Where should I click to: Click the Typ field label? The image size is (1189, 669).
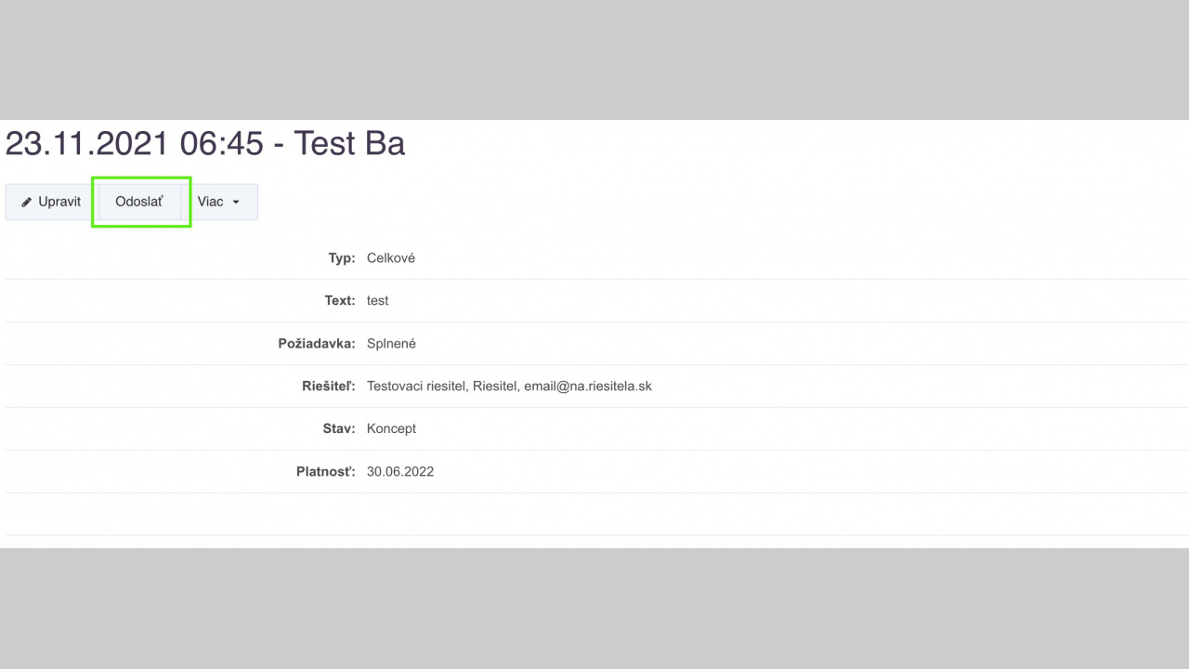341,258
